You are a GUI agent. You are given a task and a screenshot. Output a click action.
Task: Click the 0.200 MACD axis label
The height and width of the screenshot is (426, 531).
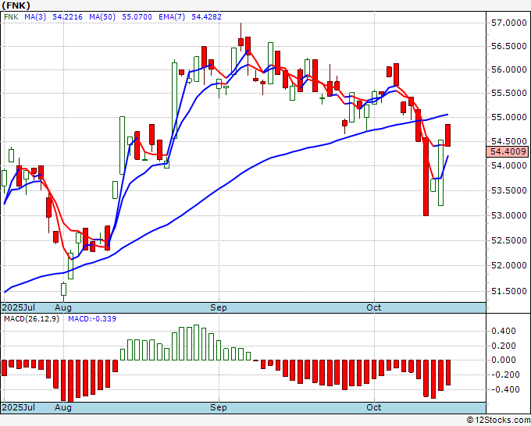504,346
